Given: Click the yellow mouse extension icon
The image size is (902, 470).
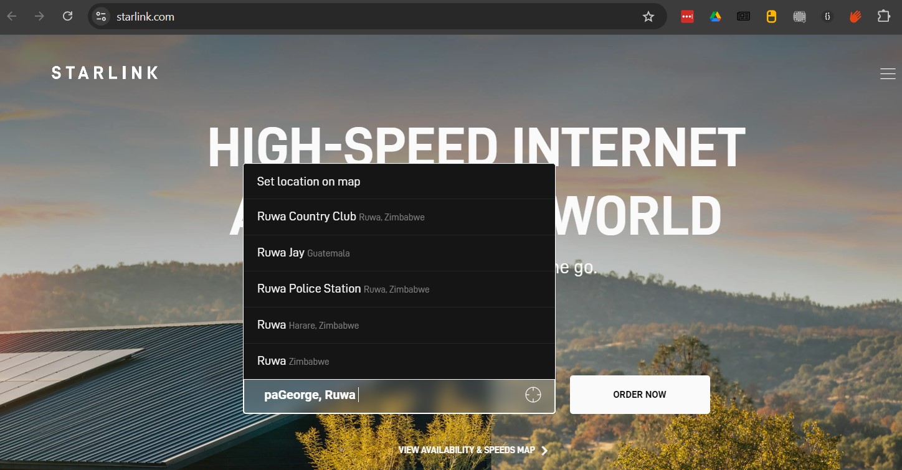Looking at the screenshot, I should [771, 16].
